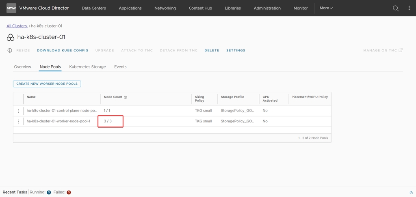
Task: Expand Recent Tasks panel with double chevron
Action: (411, 193)
